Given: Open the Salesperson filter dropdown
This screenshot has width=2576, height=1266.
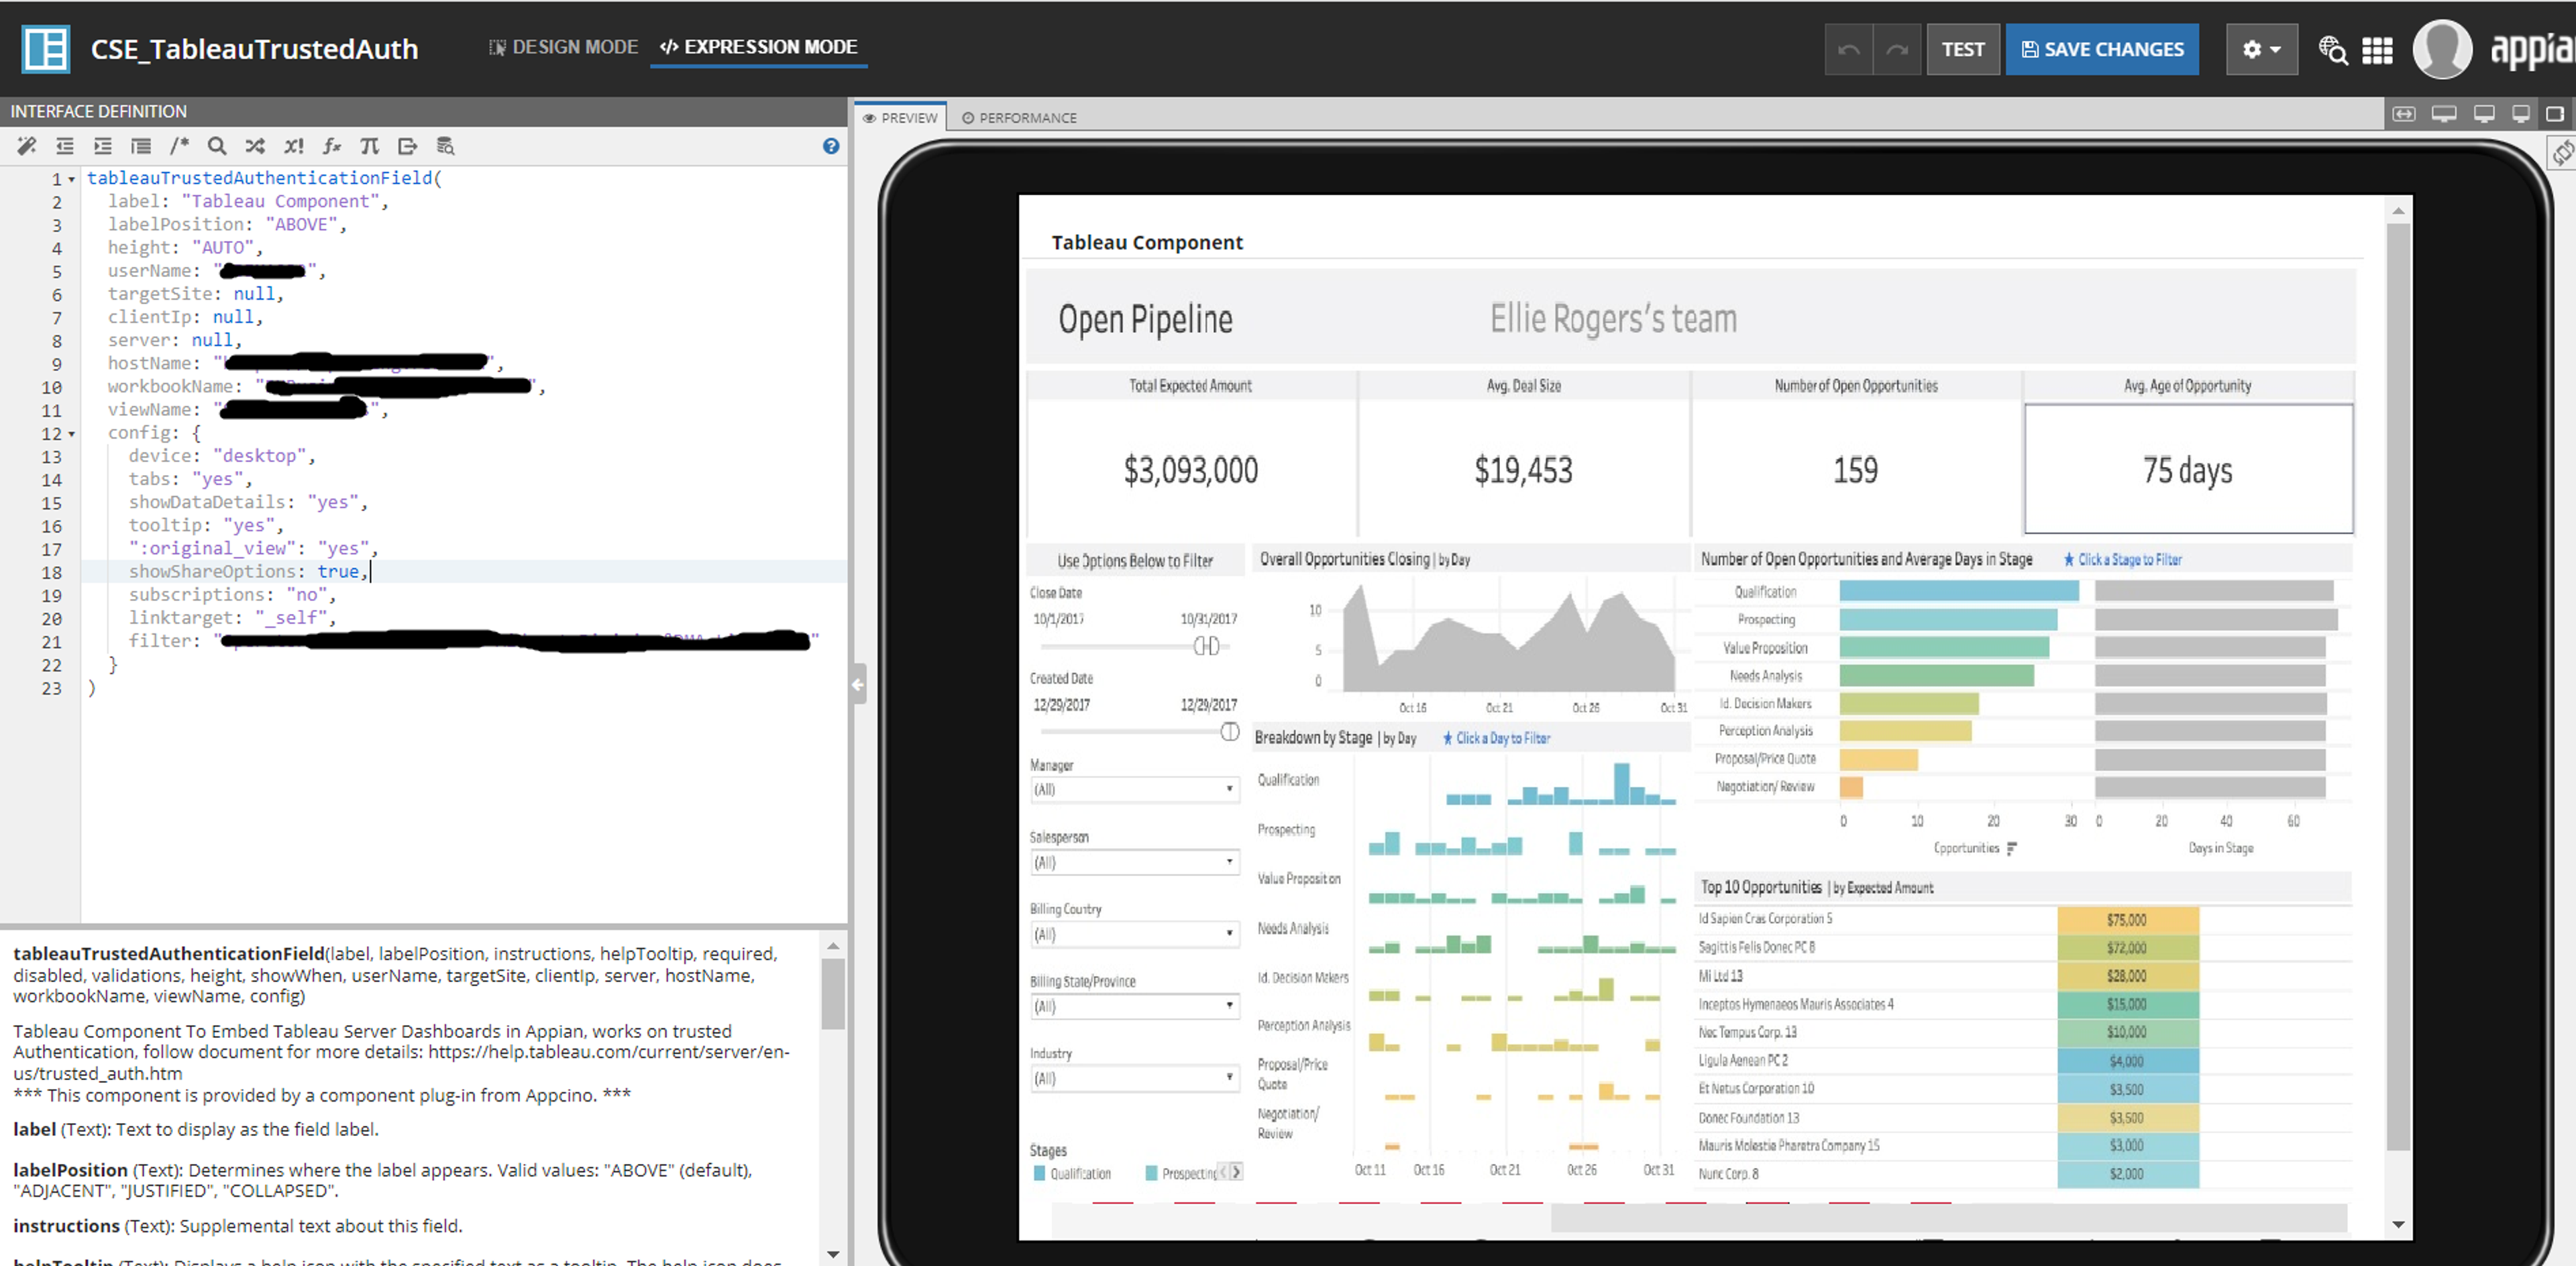Looking at the screenshot, I should click(x=1135, y=862).
